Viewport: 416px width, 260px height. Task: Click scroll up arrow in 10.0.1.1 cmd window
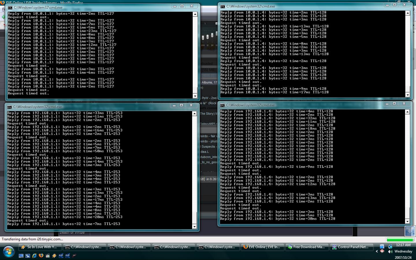(x=195, y=14)
